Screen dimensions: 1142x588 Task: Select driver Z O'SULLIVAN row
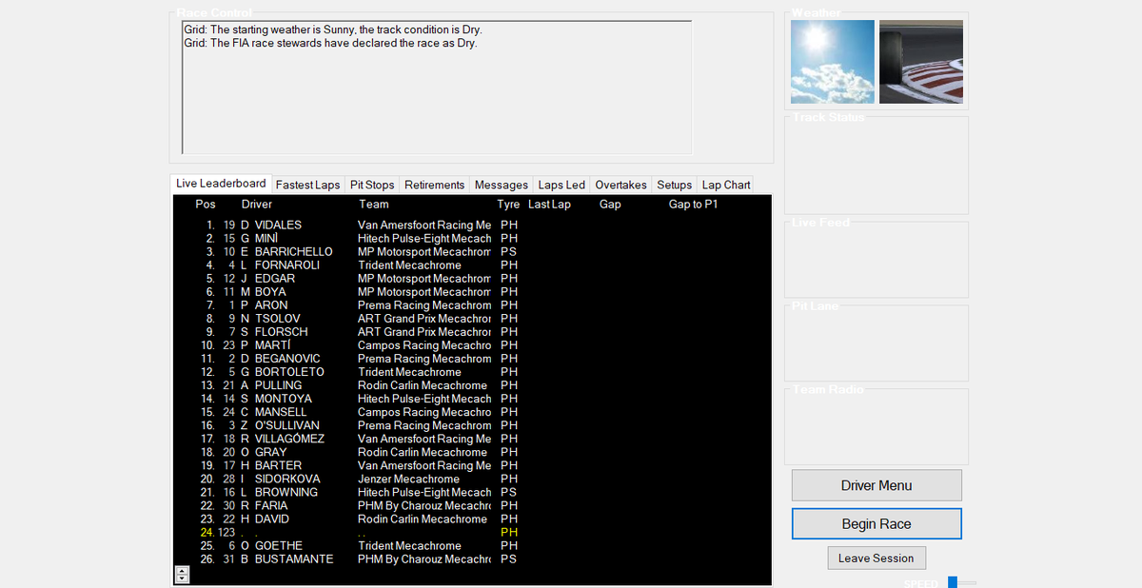pos(472,424)
